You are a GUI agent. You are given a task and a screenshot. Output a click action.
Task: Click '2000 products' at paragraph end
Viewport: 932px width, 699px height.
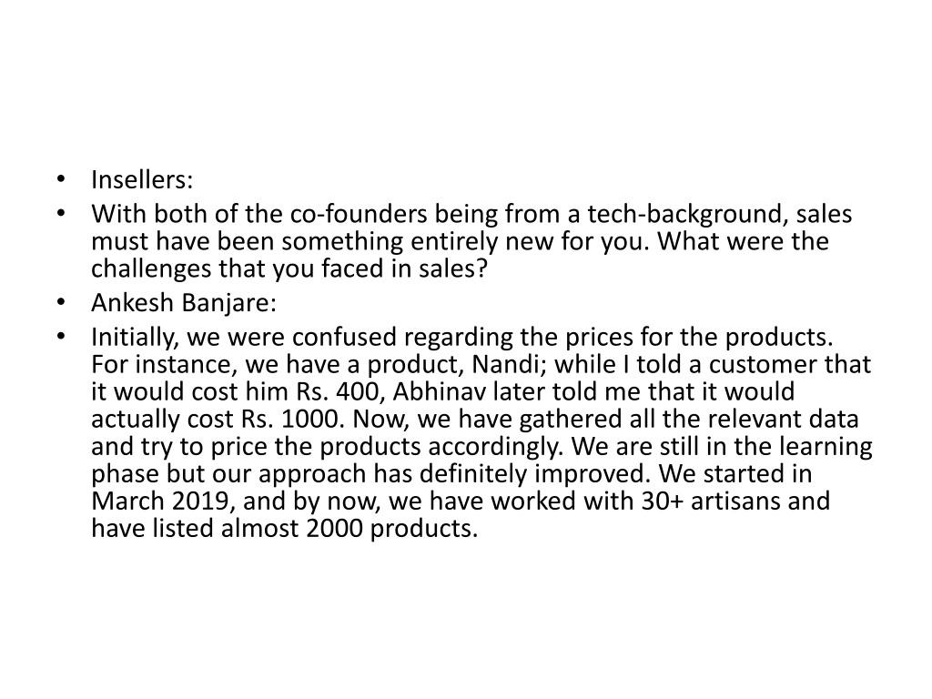coord(391,529)
